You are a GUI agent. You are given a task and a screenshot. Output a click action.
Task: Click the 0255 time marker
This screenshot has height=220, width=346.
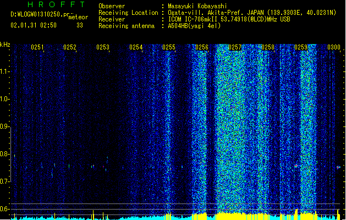(x=169, y=47)
